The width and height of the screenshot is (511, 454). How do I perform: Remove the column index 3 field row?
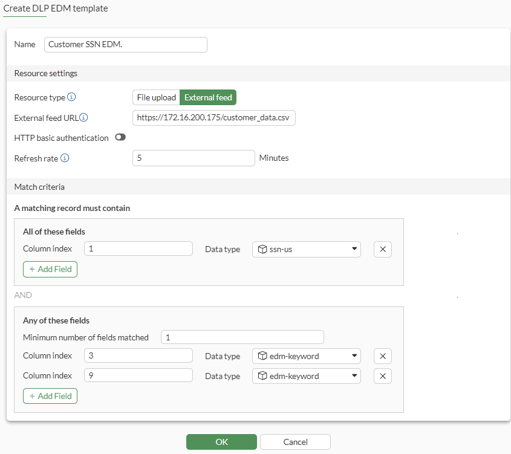tap(382, 356)
